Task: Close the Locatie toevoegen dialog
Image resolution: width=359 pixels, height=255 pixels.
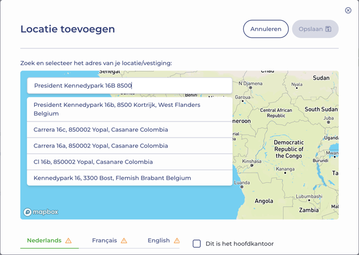Action: pyautogui.click(x=348, y=10)
